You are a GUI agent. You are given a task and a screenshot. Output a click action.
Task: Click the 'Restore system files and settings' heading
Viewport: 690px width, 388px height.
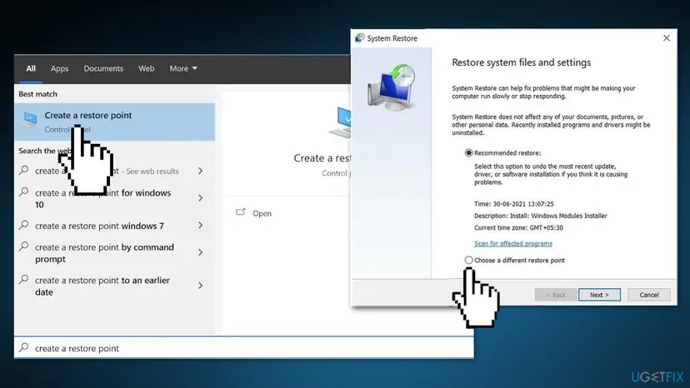[x=521, y=62]
